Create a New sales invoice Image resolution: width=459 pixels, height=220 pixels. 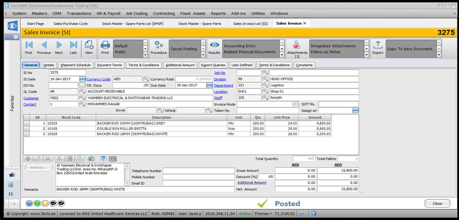89,48
